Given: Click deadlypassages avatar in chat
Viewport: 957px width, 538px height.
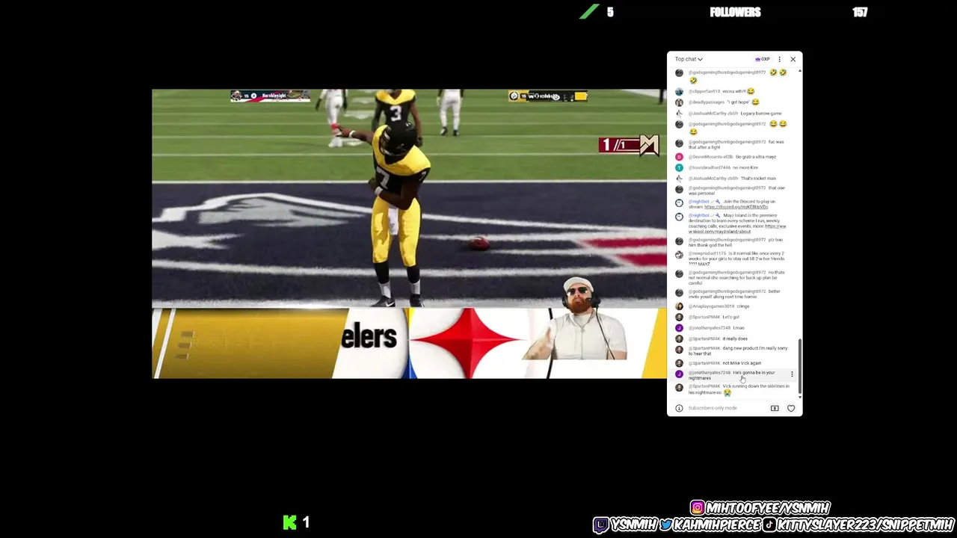Looking at the screenshot, I should click(679, 102).
